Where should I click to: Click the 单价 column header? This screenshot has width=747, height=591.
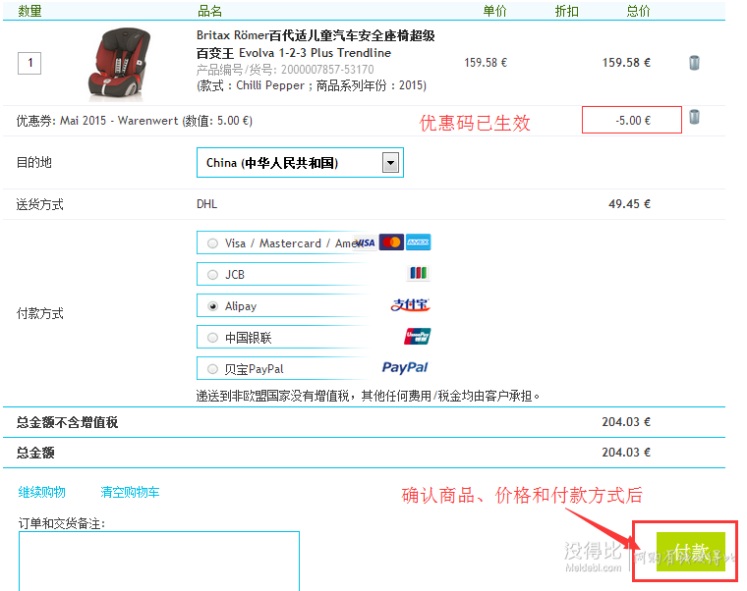coord(494,11)
